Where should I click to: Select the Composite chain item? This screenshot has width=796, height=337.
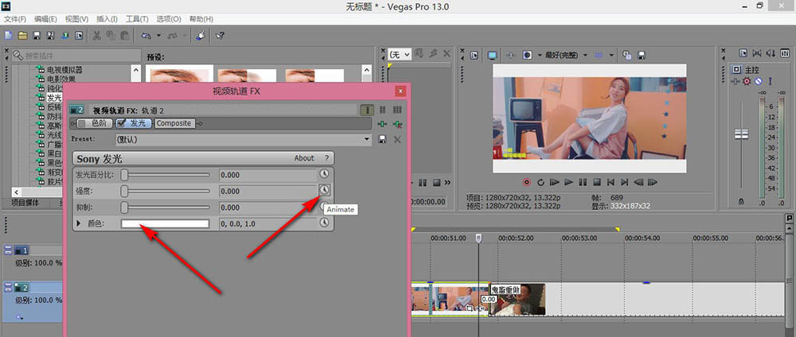[x=174, y=123]
